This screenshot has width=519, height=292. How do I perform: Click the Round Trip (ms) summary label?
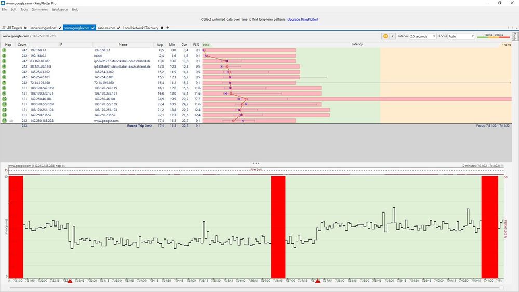[139, 126]
